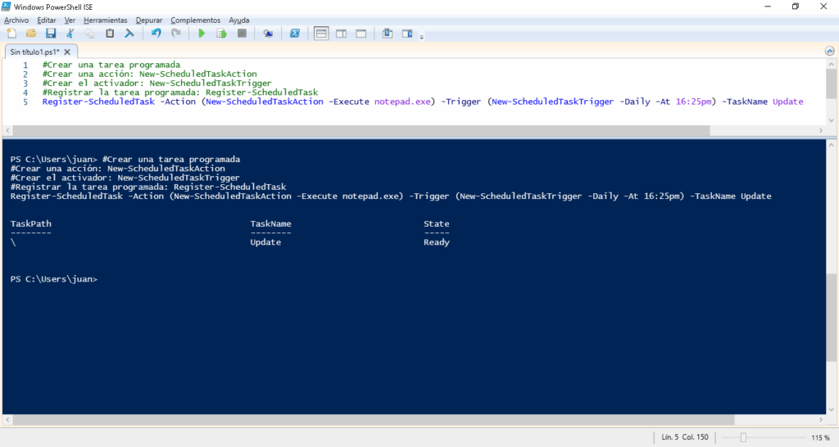Open new remote PowerShell tab icon
The image size is (839, 447).
(x=268, y=34)
